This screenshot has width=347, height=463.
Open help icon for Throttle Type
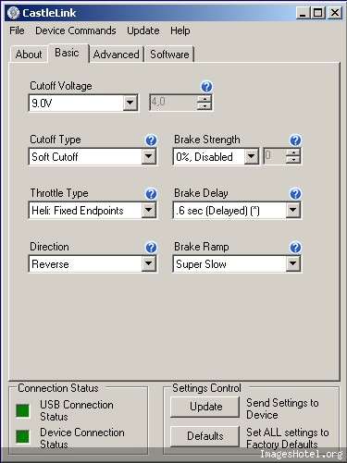click(151, 194)
